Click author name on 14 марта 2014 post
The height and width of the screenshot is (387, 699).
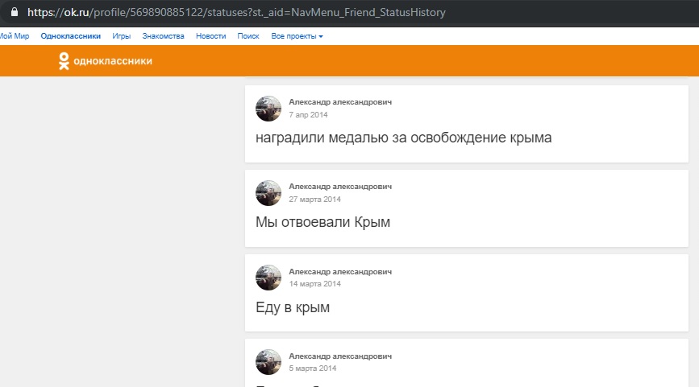(x=340, y=271)
